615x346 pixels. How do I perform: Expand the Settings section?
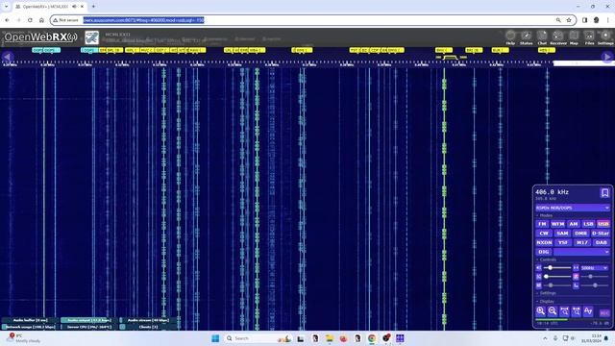coord(546,293)
